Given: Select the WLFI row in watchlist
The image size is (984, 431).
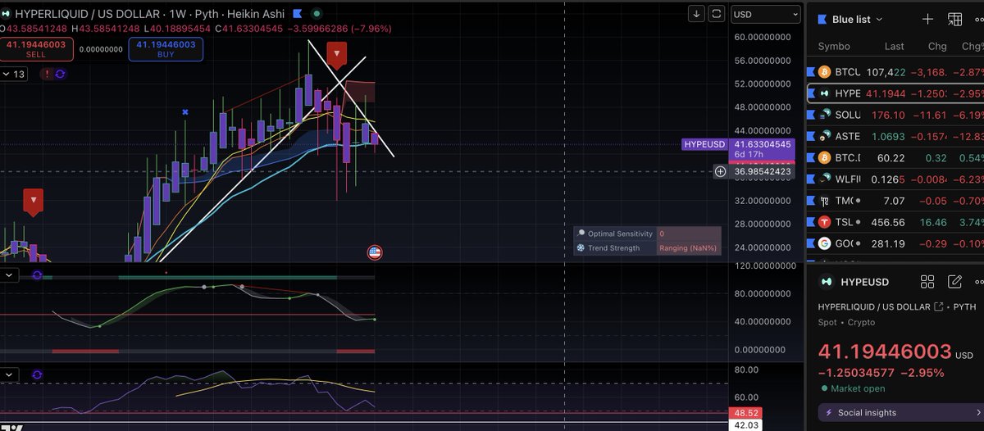Looking at the screenshot, I should (x=895, y=179).
